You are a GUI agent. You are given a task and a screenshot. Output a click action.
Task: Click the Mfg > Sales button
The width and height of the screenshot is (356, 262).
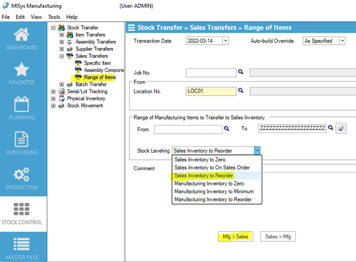click(x=235, y=236)
